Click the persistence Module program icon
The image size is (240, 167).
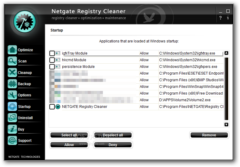[58, 67]
